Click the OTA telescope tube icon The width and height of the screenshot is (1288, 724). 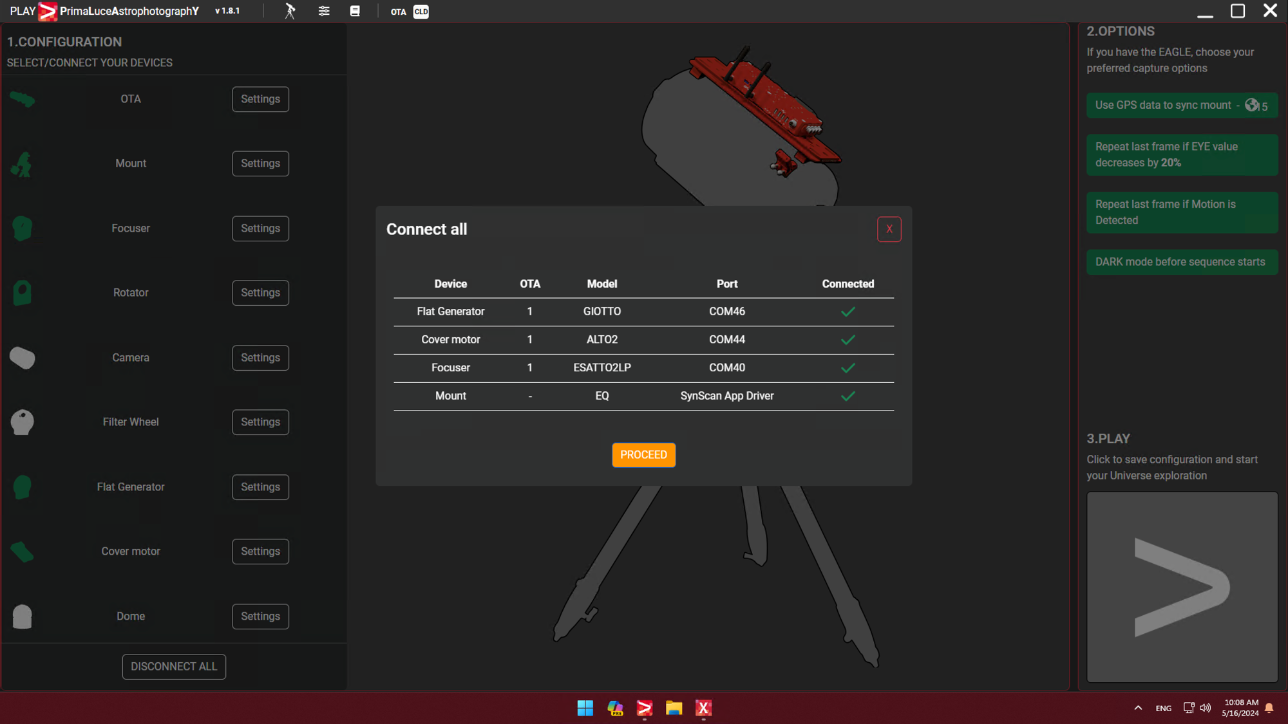tap(23, 99)
